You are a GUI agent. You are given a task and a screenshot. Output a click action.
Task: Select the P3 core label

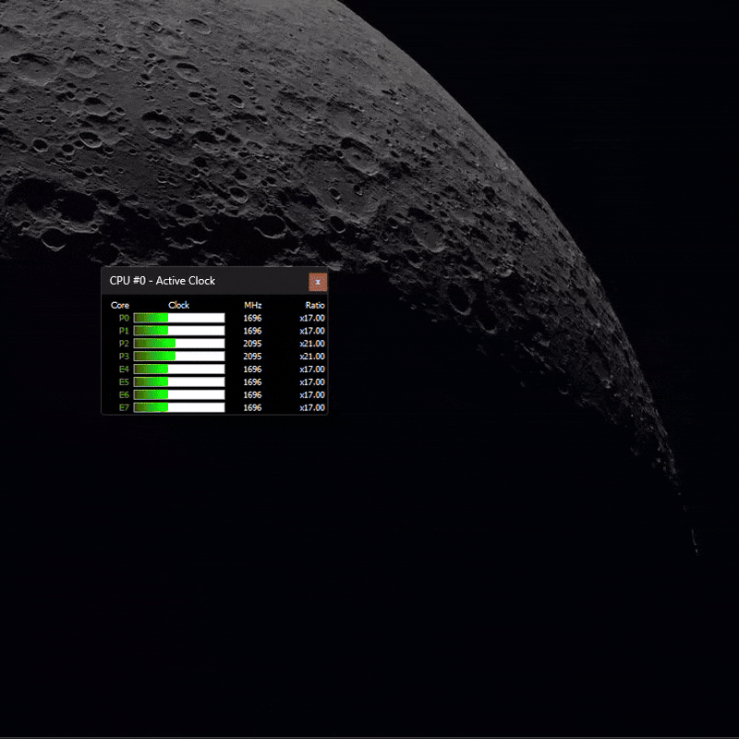[x=124, y=357]
